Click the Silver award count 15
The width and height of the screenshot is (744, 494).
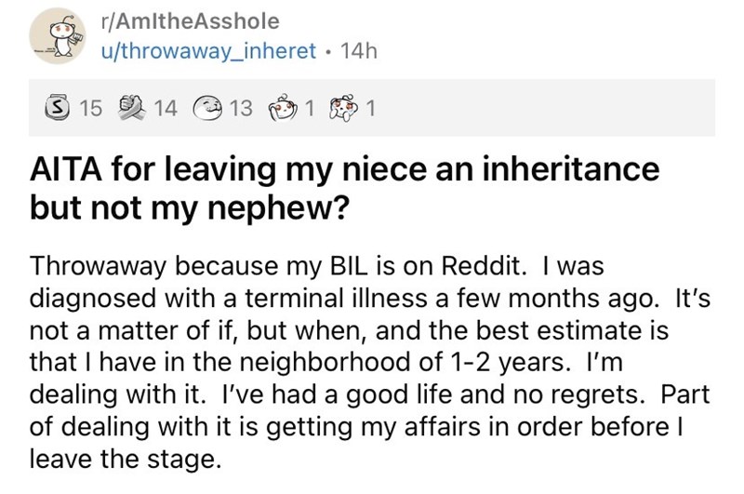(89, 110)
